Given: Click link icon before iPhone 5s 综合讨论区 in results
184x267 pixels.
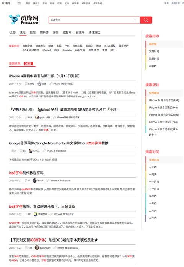Looking at the screenshot, I should (x=55, y=248).
